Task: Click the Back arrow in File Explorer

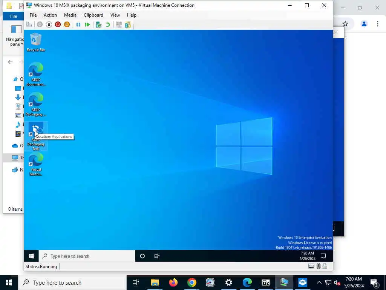Action: tap(10, 62)
